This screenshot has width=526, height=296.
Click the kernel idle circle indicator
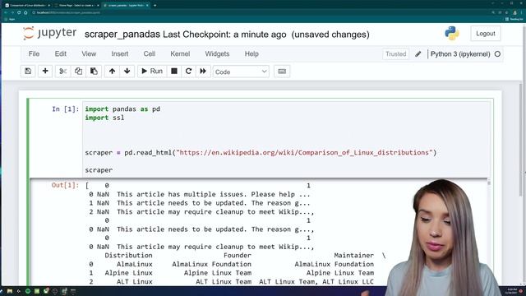point(497,54)
